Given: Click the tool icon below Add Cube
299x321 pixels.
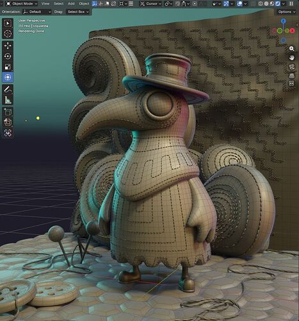Looking at the screenshot, I should point(8,122).
